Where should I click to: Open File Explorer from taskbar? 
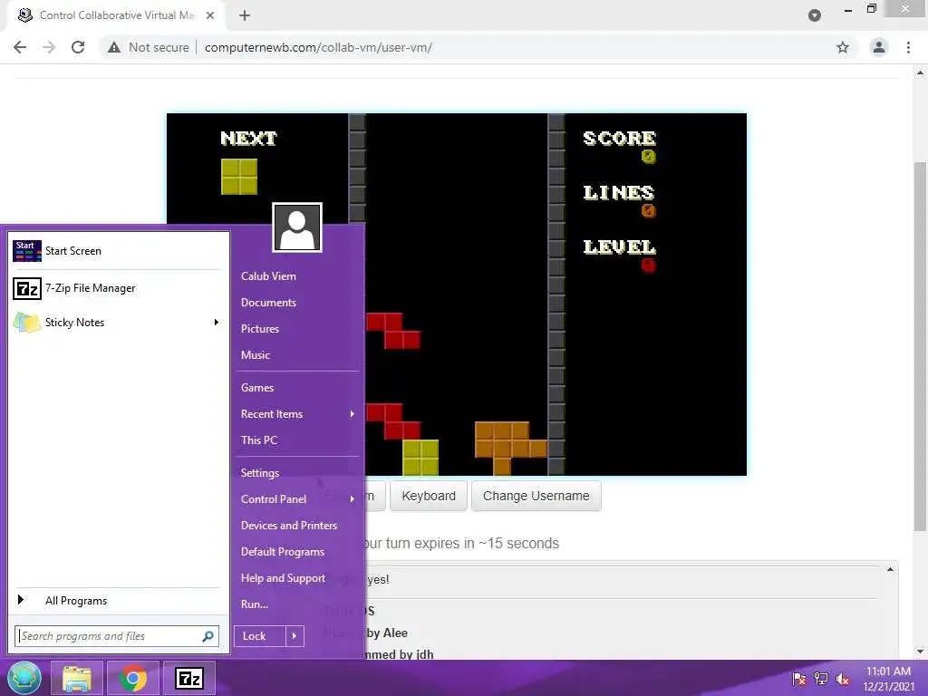point(77,678)
